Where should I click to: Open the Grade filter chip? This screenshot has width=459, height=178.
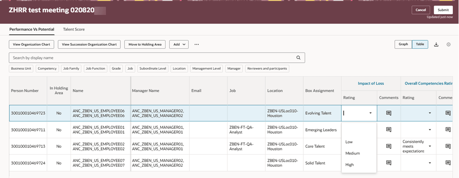tap(116, 68)
